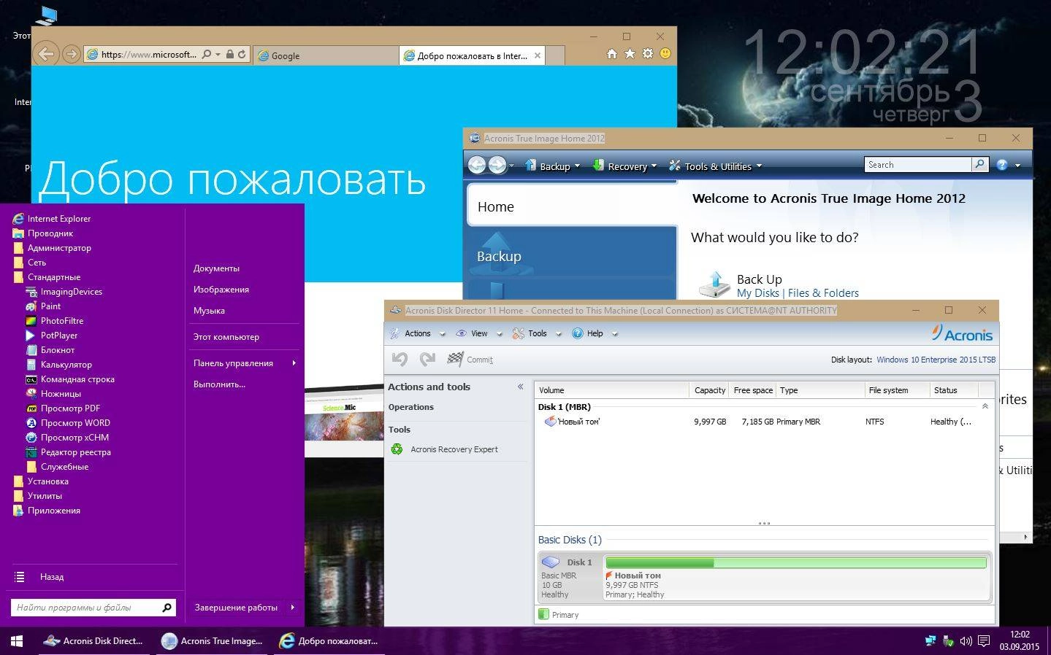The width and height of the screenshot is (1051, 655).
Task: Switch to the Google tab
Action: (x=326, y=55)
